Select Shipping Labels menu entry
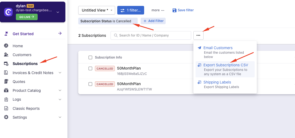Viewport: 295px width, 138px height. click(225, 85)
